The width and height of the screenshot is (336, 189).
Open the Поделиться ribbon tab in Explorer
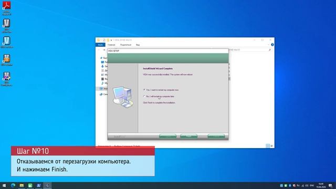(x=125, y=45)
